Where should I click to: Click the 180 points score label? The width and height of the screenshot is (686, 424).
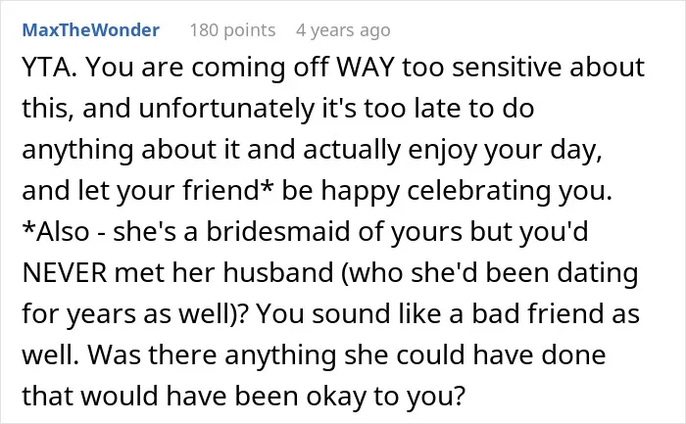232,30
